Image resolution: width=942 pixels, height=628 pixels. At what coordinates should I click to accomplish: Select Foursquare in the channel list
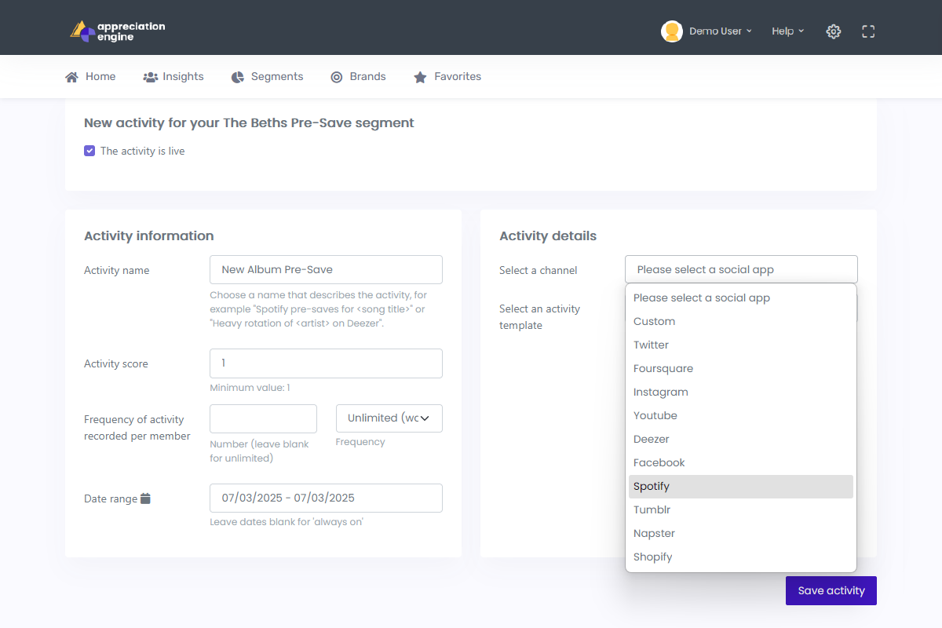click(x=741, y=368)
